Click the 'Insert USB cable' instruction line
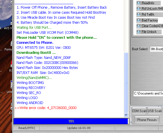 tap(61, 13)
